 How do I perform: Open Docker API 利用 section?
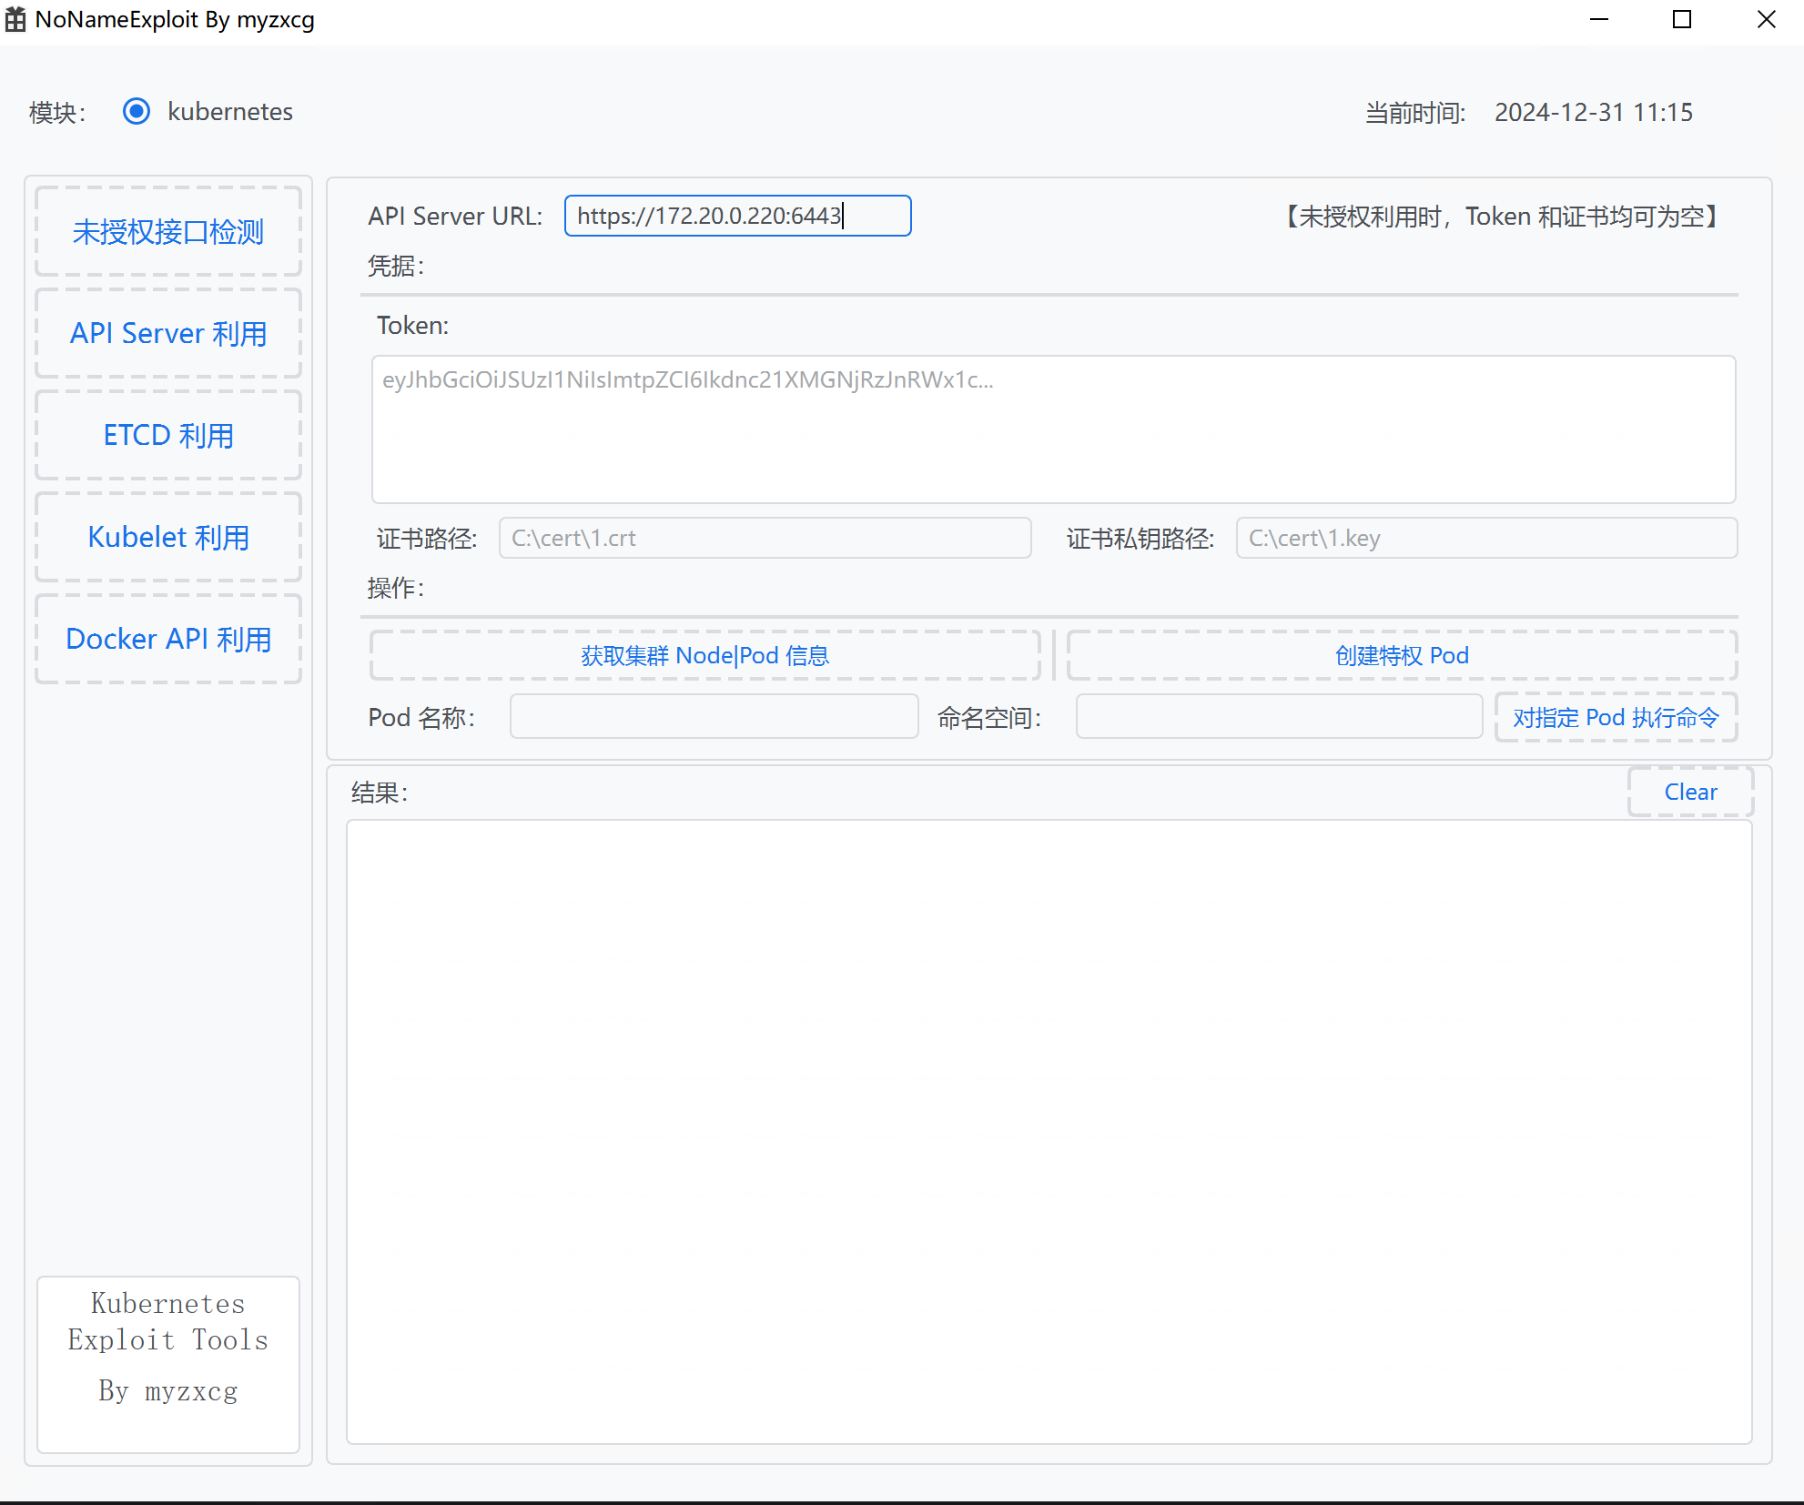click(x=168, y=639)
